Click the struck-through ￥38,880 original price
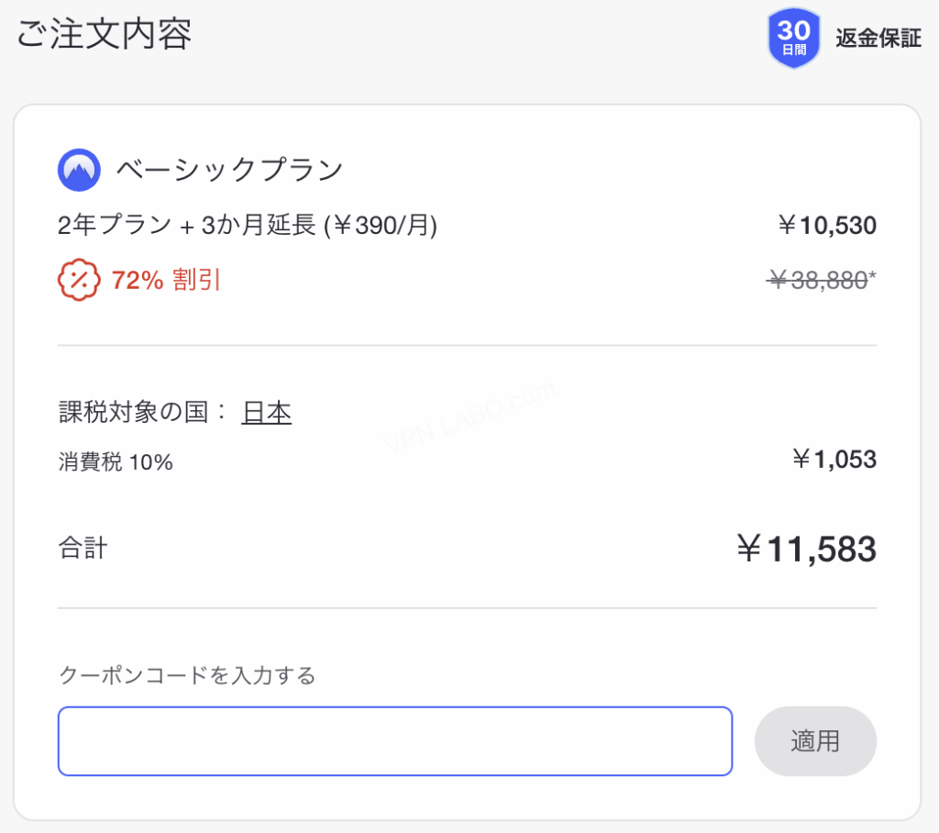 pos(817,281)
